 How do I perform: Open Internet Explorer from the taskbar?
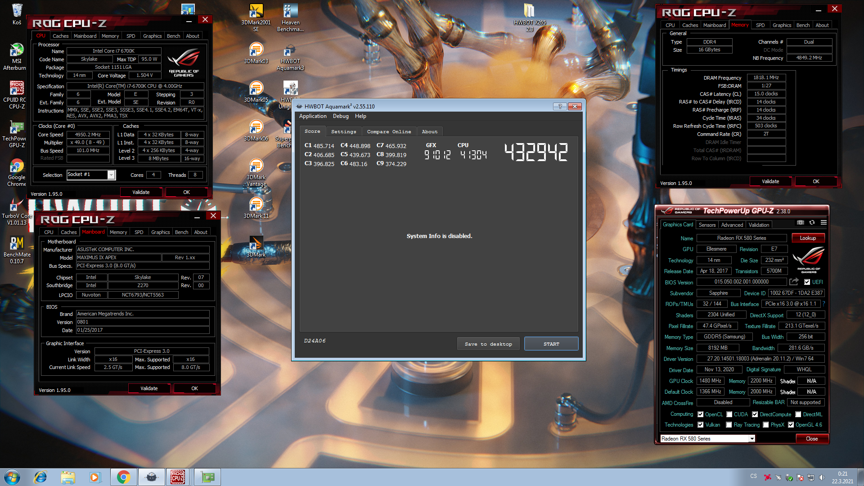click(40, 477)
